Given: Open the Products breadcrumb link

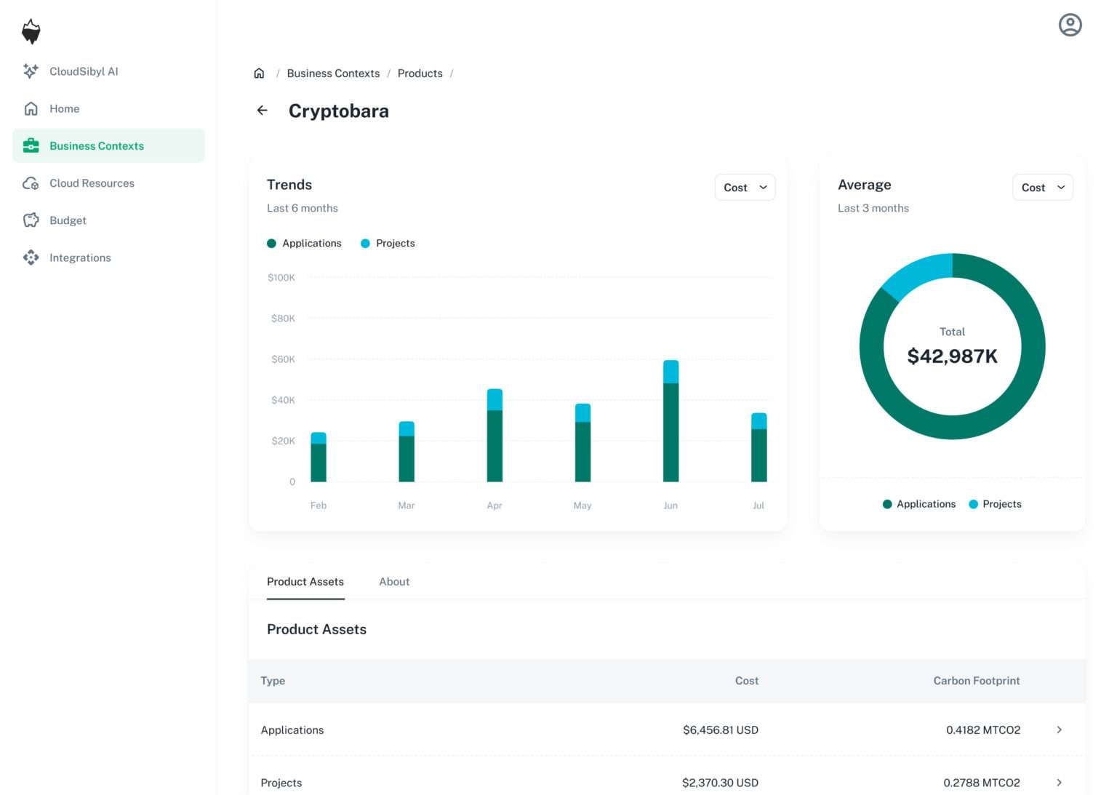Looking at the screenshot, I should coord(420,73).
